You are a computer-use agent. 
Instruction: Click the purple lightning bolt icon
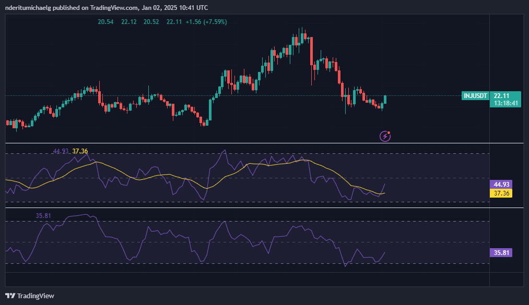(x=385, y=136)
